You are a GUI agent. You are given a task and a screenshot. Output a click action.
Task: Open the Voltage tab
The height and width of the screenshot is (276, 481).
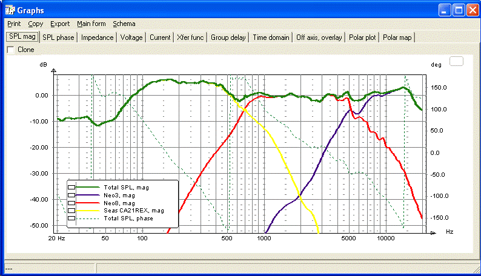click(131, 38)
